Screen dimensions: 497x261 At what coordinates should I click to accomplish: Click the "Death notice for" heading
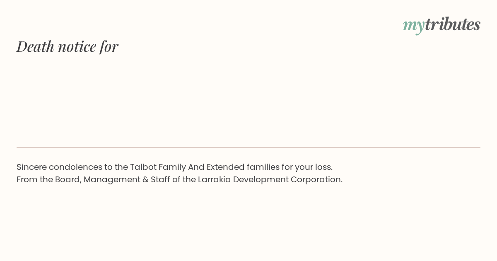[x=68, y=46]
